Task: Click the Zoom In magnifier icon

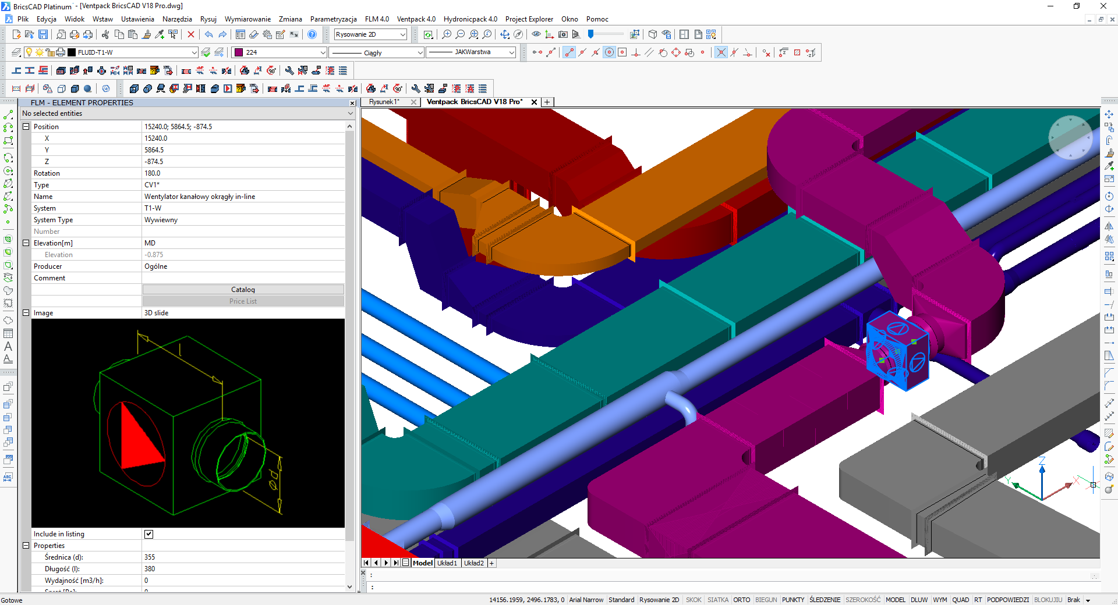Action: [x=447, y=35]
